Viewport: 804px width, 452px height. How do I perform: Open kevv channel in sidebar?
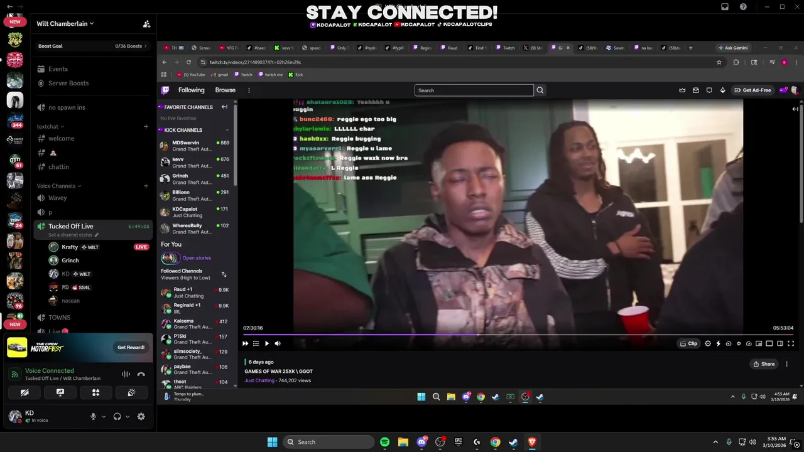(x=195, y=163)
